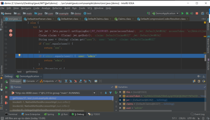Click the build project hammer icon
The image size is (210, 120).
coord(148,13)
